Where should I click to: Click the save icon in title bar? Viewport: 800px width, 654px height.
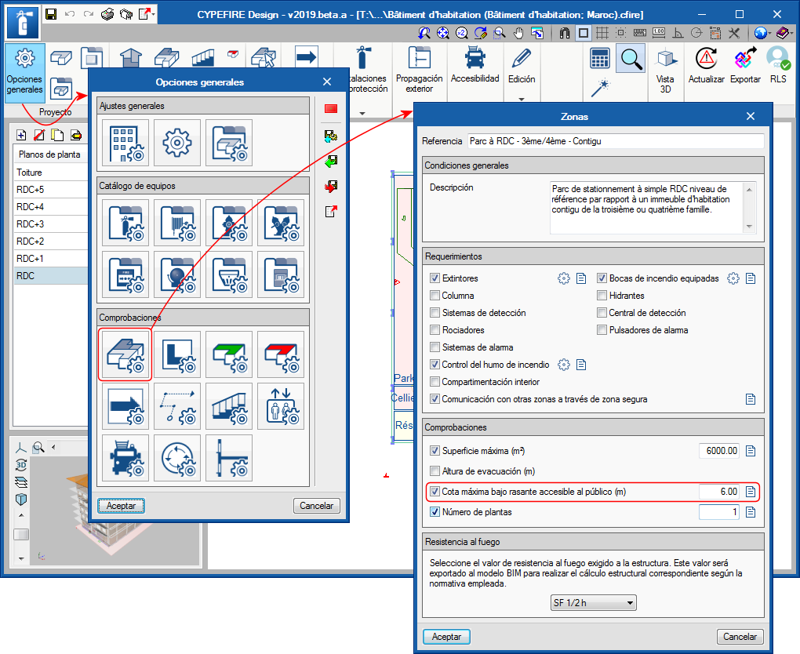click(51, 14)
